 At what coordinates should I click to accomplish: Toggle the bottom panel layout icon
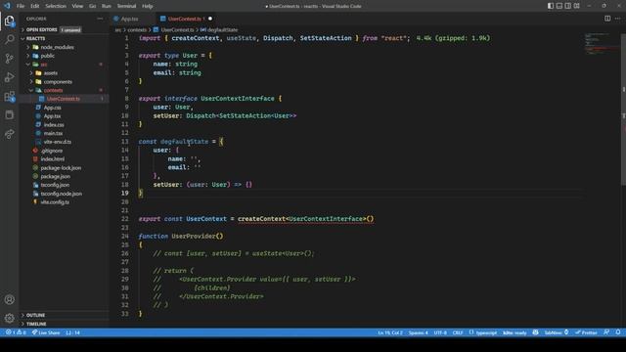[x=559, y=6]
